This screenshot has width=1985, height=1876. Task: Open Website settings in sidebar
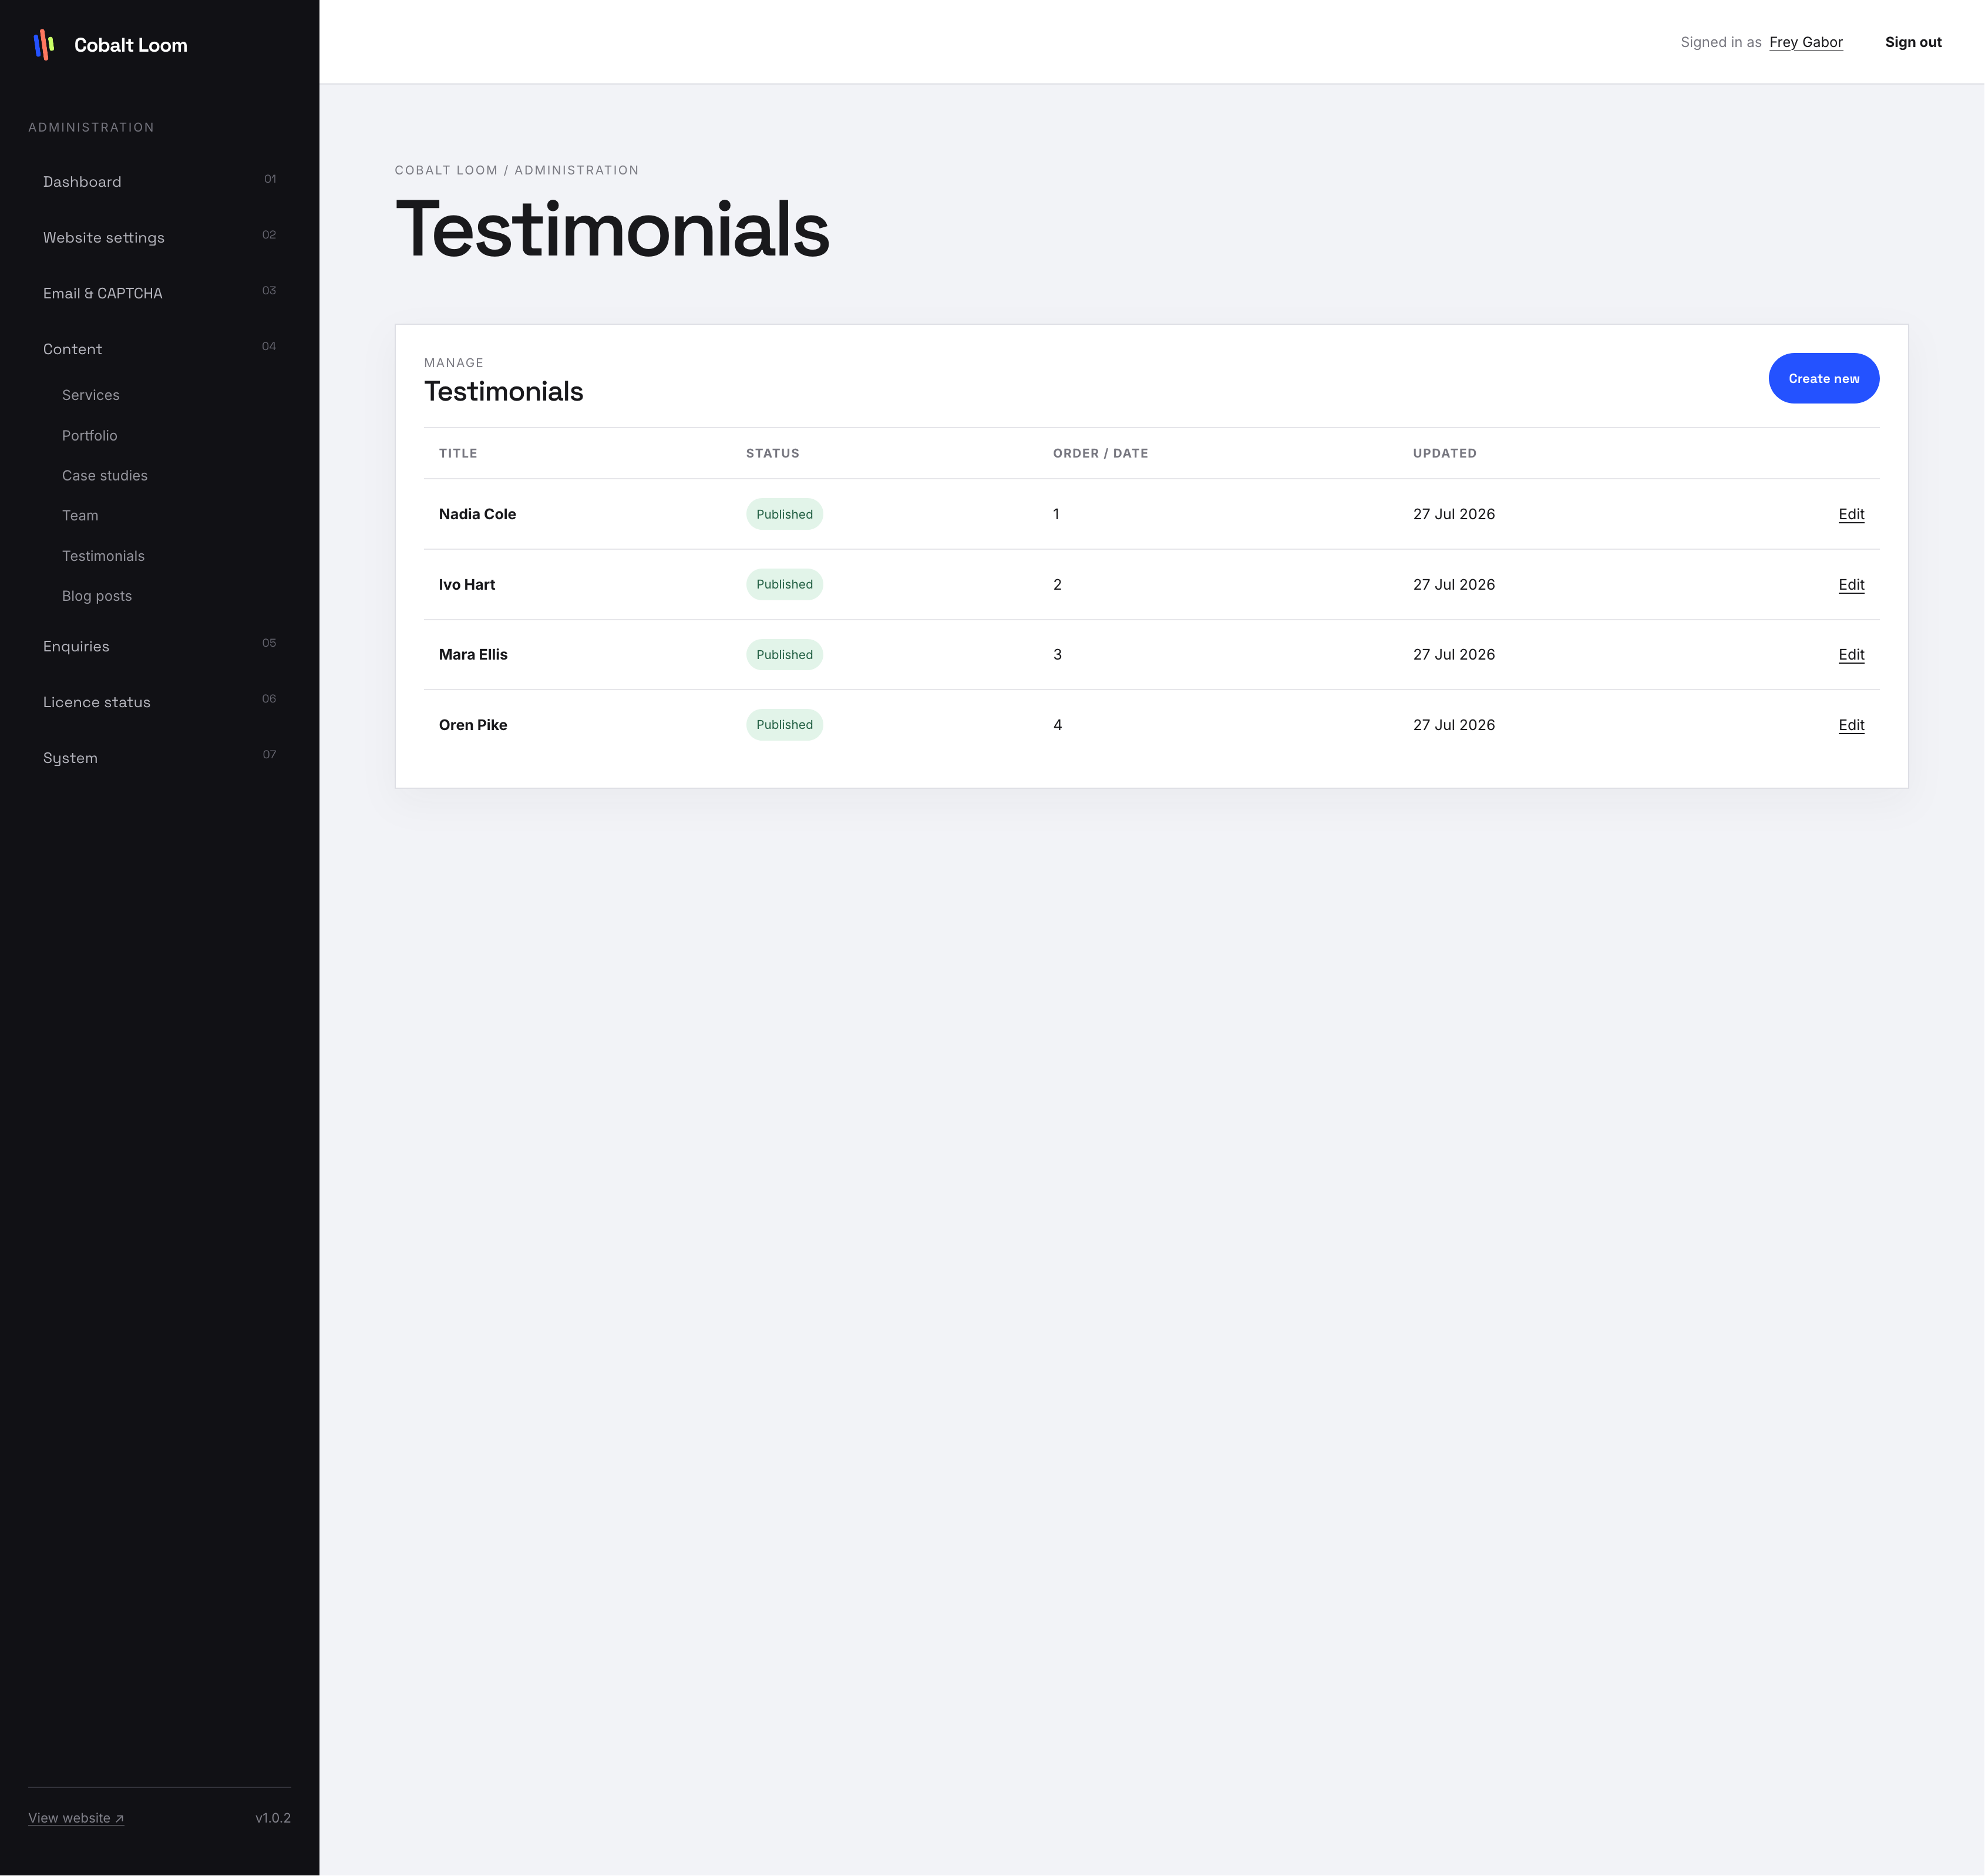pyautogui.click(x=159, y=237)
